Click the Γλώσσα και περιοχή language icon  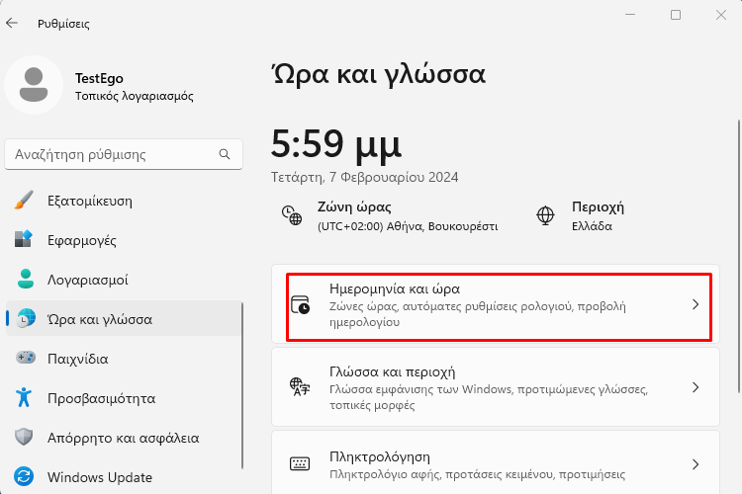pos(300,387)
